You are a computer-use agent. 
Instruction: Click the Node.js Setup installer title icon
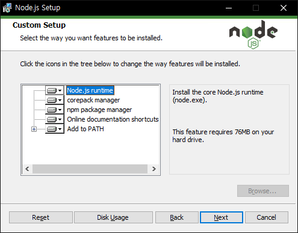(x=7, y=8)
